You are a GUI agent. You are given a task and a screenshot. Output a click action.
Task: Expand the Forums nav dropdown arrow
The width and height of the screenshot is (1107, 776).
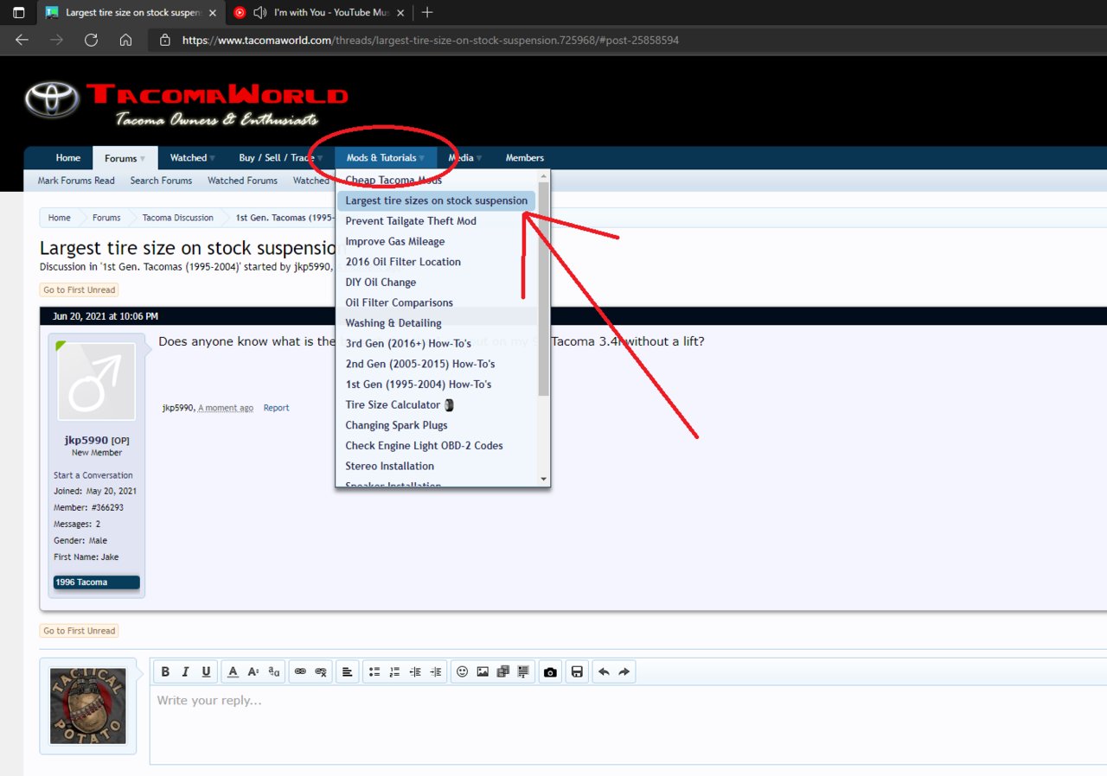coord(143,159)
